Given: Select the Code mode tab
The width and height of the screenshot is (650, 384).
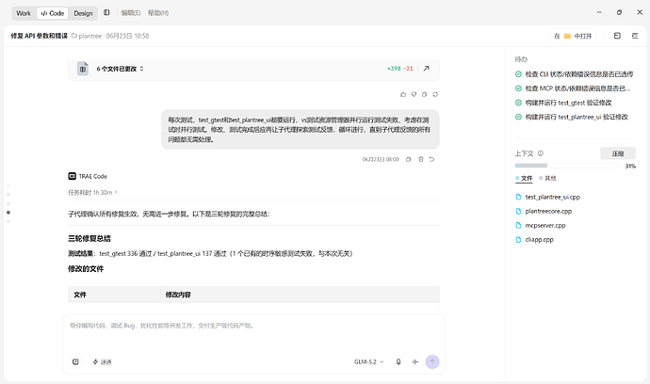Looking at the screenshot, I should [53, 13].
